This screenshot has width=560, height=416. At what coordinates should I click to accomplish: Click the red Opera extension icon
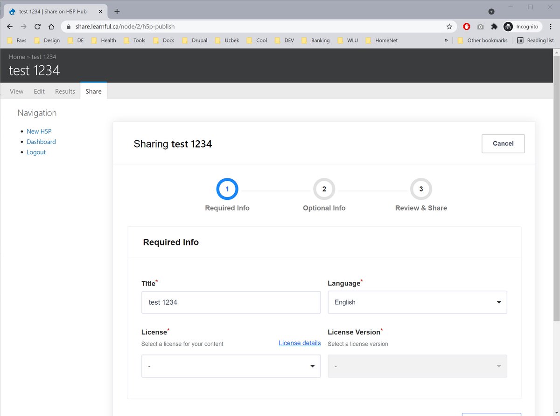point(466,27)
